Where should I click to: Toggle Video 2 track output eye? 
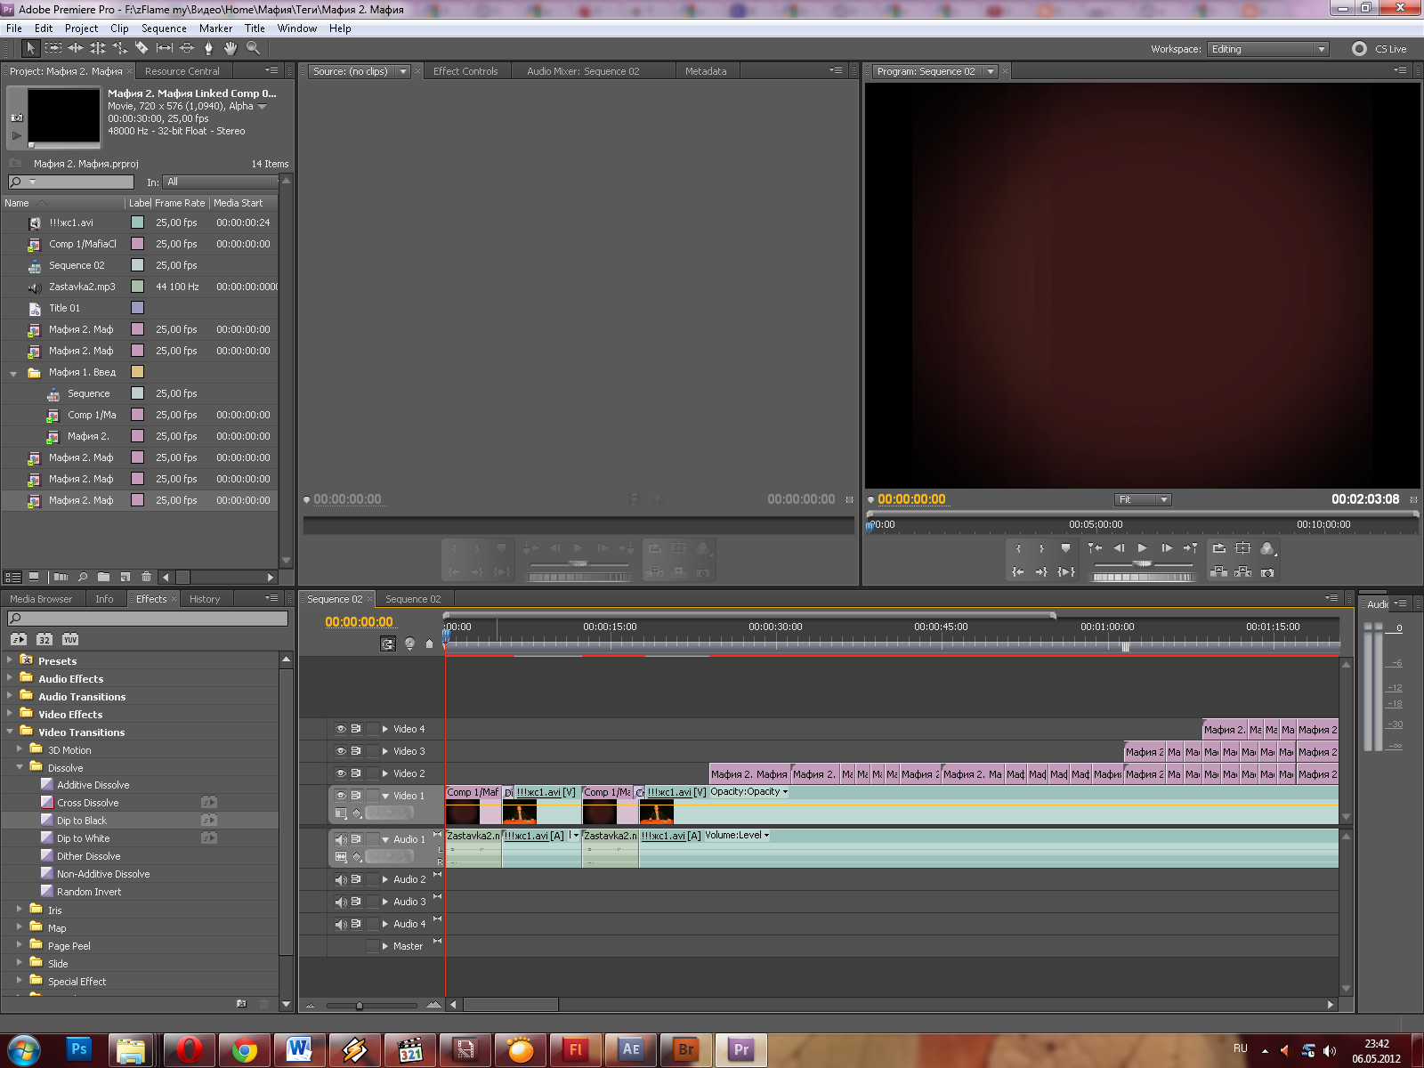click(340, 773)
